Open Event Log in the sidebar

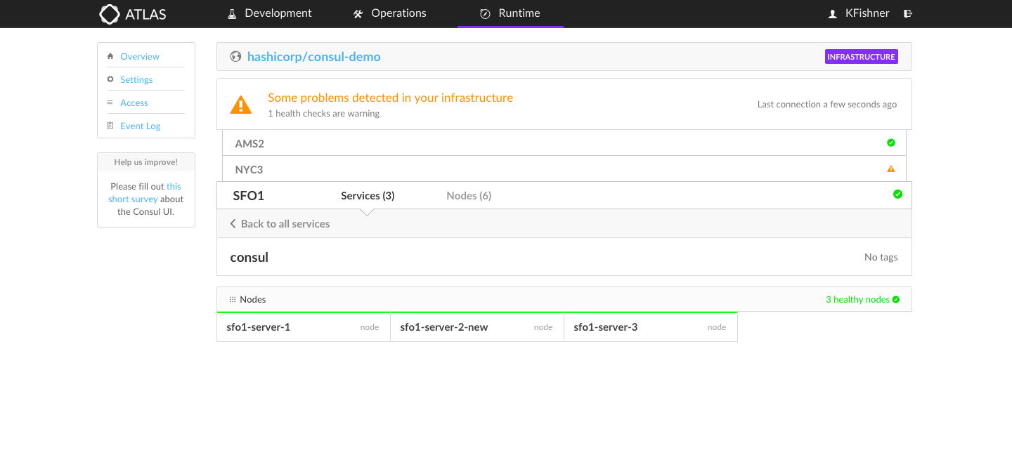(140, 126)
